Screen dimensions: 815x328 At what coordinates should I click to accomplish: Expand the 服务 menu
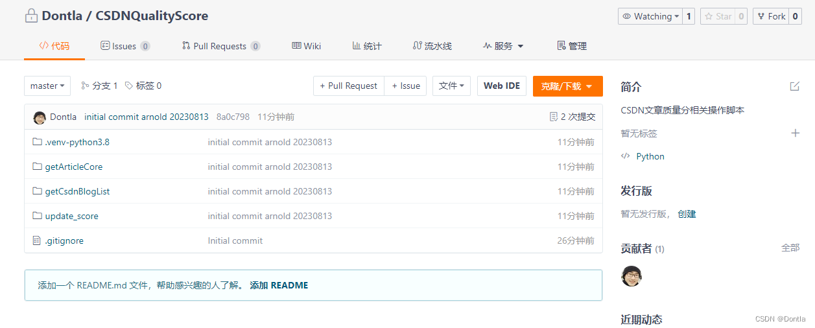[x=503, y=46]
